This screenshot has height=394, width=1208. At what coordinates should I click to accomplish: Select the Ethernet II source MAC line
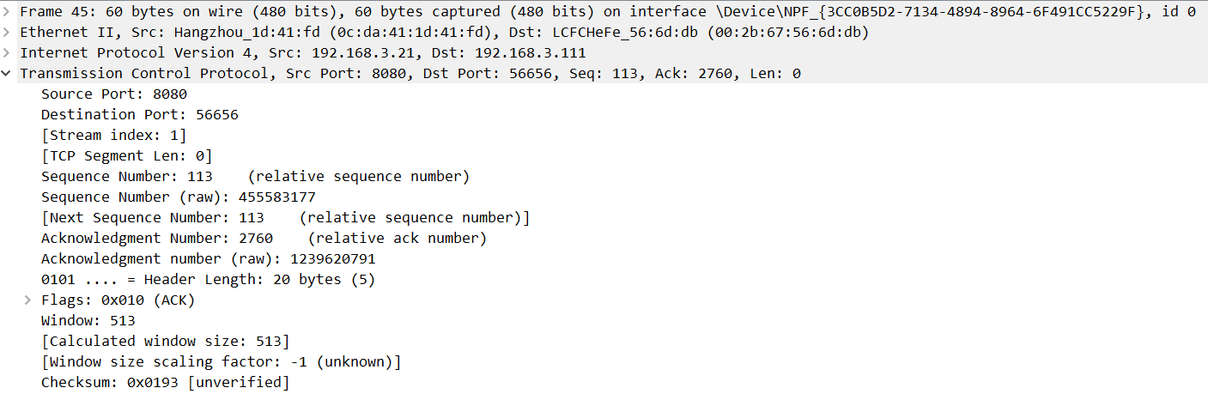coord(444,32)
